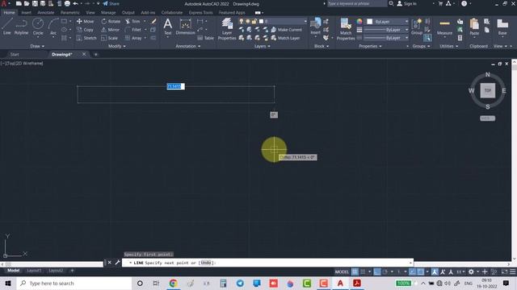Switch to the Start file tab
The image size is (517, 290).
(15, 54)
